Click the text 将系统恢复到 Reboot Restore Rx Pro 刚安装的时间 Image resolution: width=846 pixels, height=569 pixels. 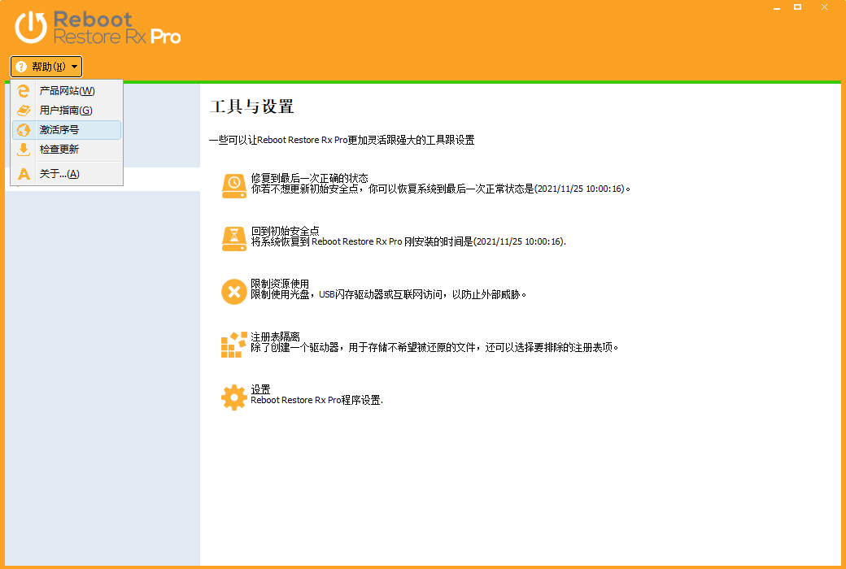408,241
